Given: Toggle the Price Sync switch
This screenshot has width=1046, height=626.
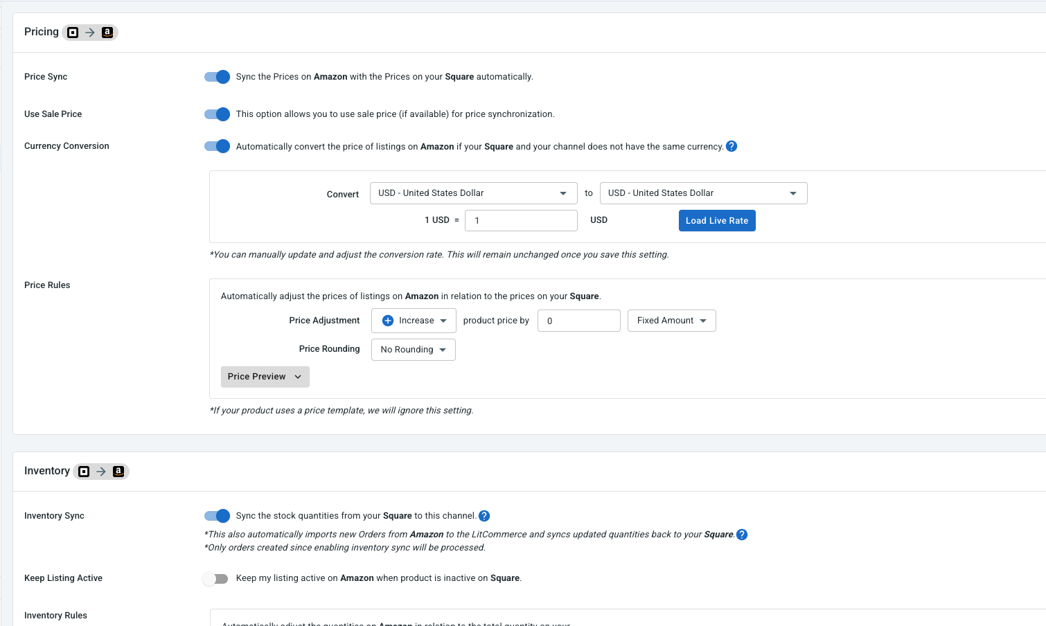Looking at the screenshot, I should coord(217,77).
